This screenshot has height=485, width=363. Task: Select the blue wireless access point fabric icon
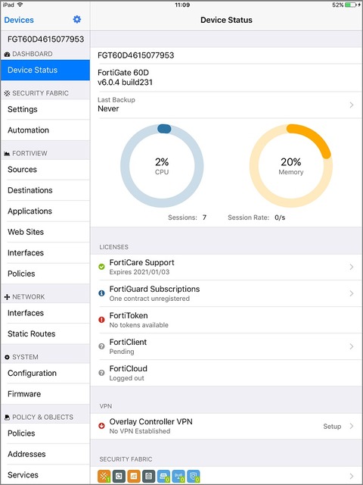tap(178, 477)
